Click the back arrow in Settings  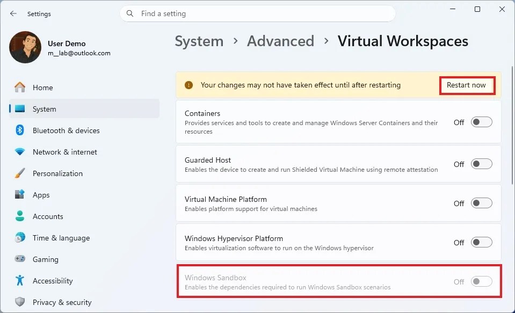point(13,13)
